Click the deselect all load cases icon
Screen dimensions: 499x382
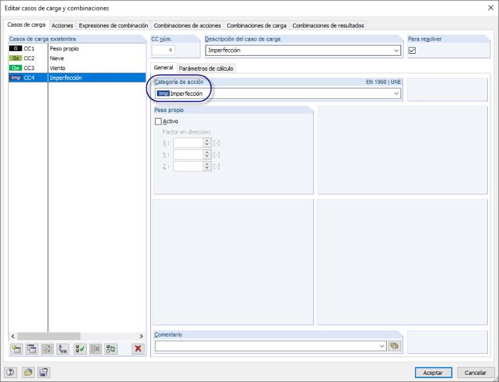pyautogui.click(x=95, y=349)
